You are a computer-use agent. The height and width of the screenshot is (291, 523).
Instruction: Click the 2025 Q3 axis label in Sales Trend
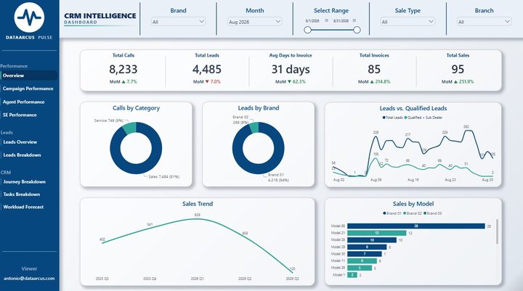102,279
